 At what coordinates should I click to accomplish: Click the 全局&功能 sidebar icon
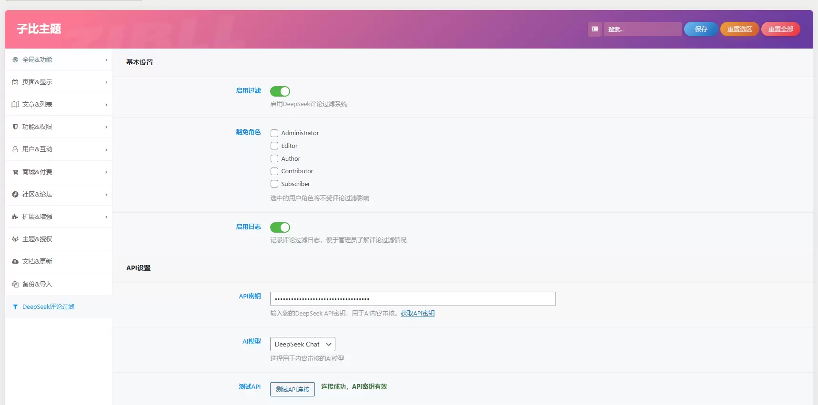(15, 60)
